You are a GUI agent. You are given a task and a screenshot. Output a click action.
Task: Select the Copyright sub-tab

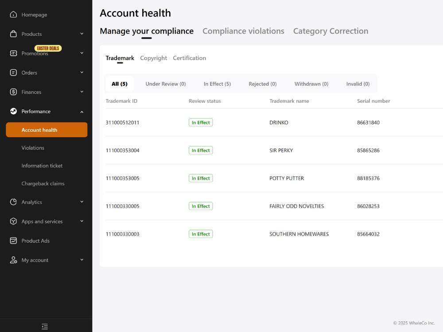click(153, 58)
